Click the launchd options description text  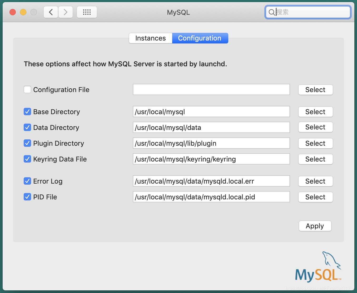[125, 64]
